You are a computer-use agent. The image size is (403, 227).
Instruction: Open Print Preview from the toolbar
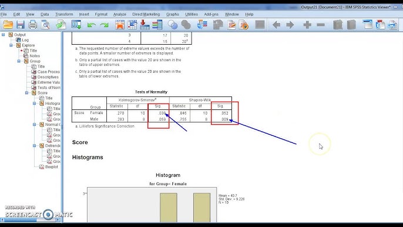coord(45,25)
